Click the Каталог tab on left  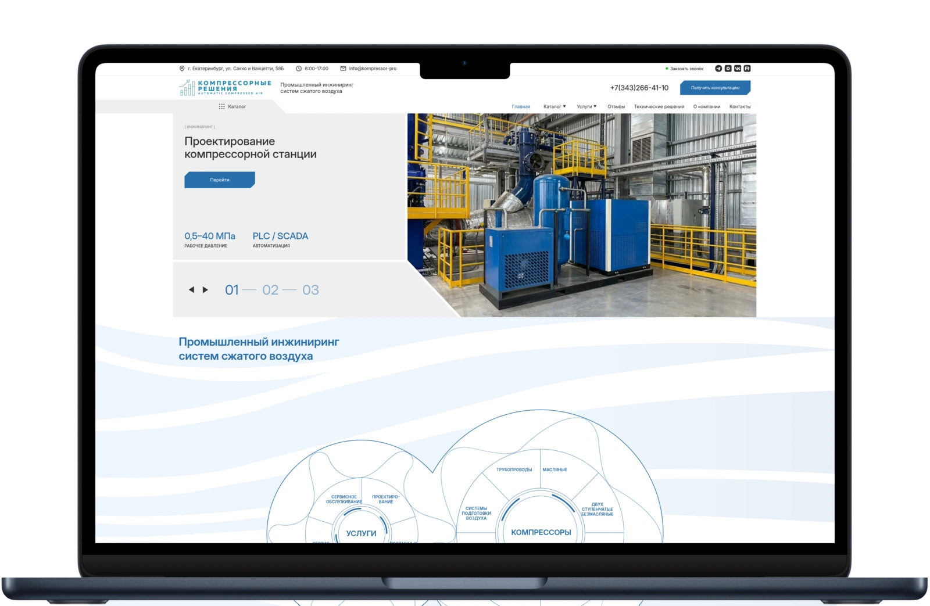(x=233, y=106)
